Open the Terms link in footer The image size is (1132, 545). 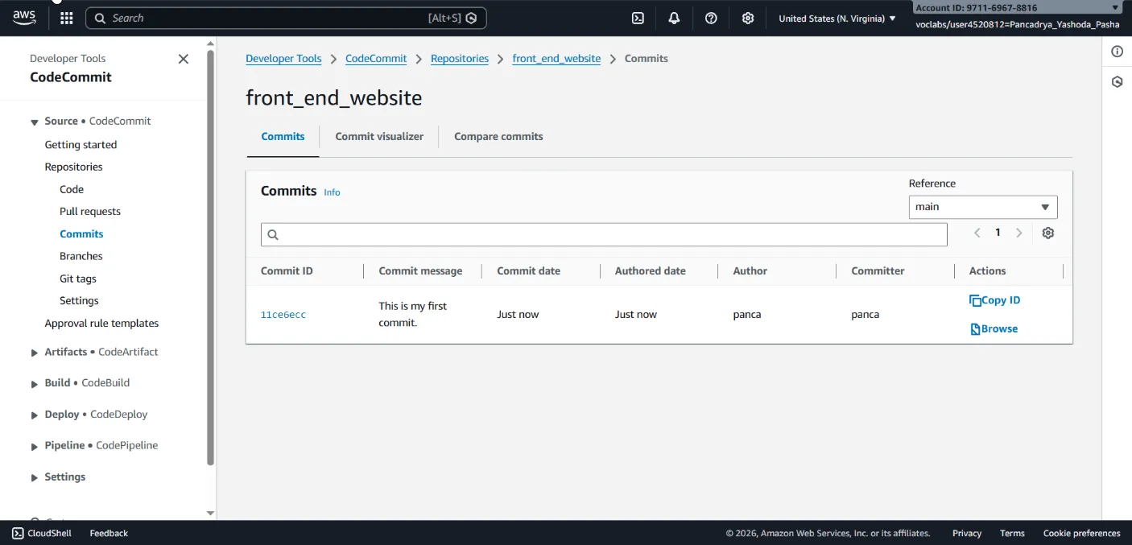coord(1012,533)
